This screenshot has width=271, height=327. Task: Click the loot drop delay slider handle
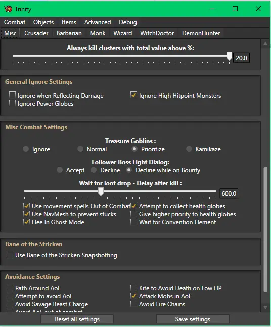click(x=101, y=191)
